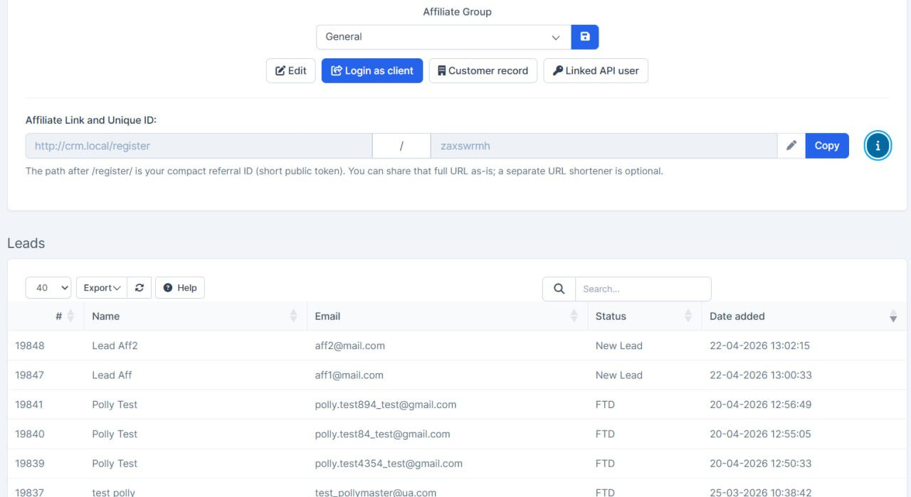Viewport: 911px width, 497px height.
Task: Click the Edit button
Action: click(x=290, y=71)
